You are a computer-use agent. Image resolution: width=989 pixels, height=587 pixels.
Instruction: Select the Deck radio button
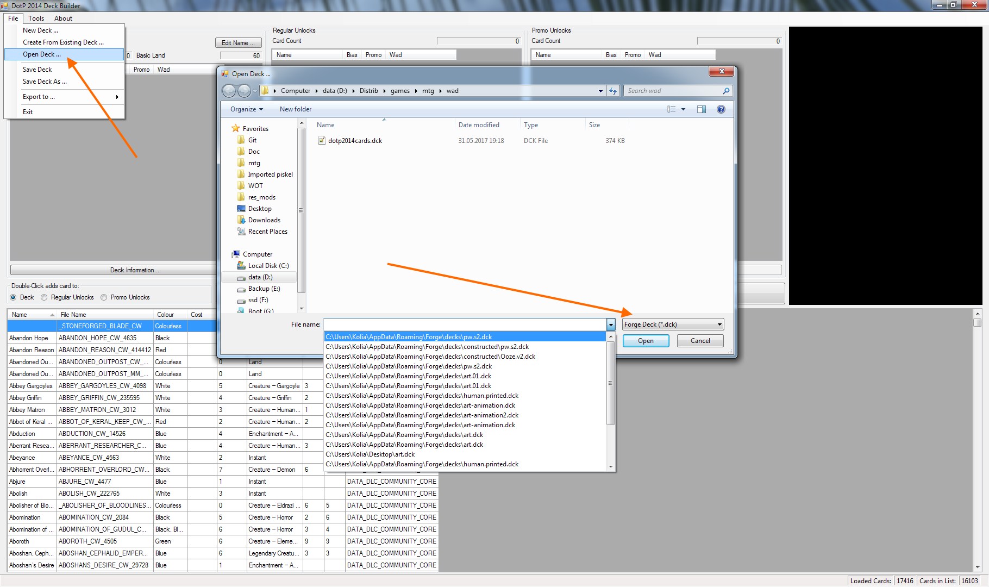click(x=14, y=297)
